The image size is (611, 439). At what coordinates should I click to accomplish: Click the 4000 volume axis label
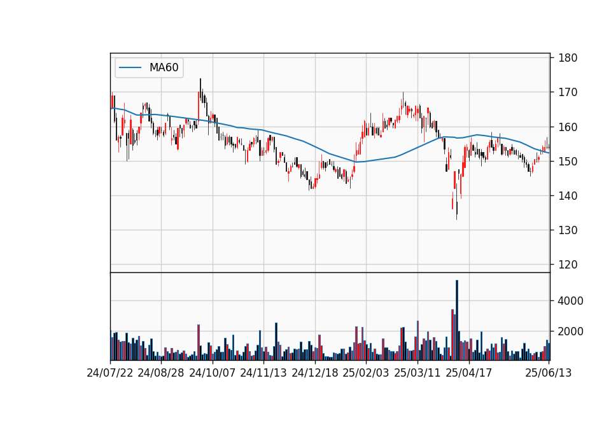[571, 301]
